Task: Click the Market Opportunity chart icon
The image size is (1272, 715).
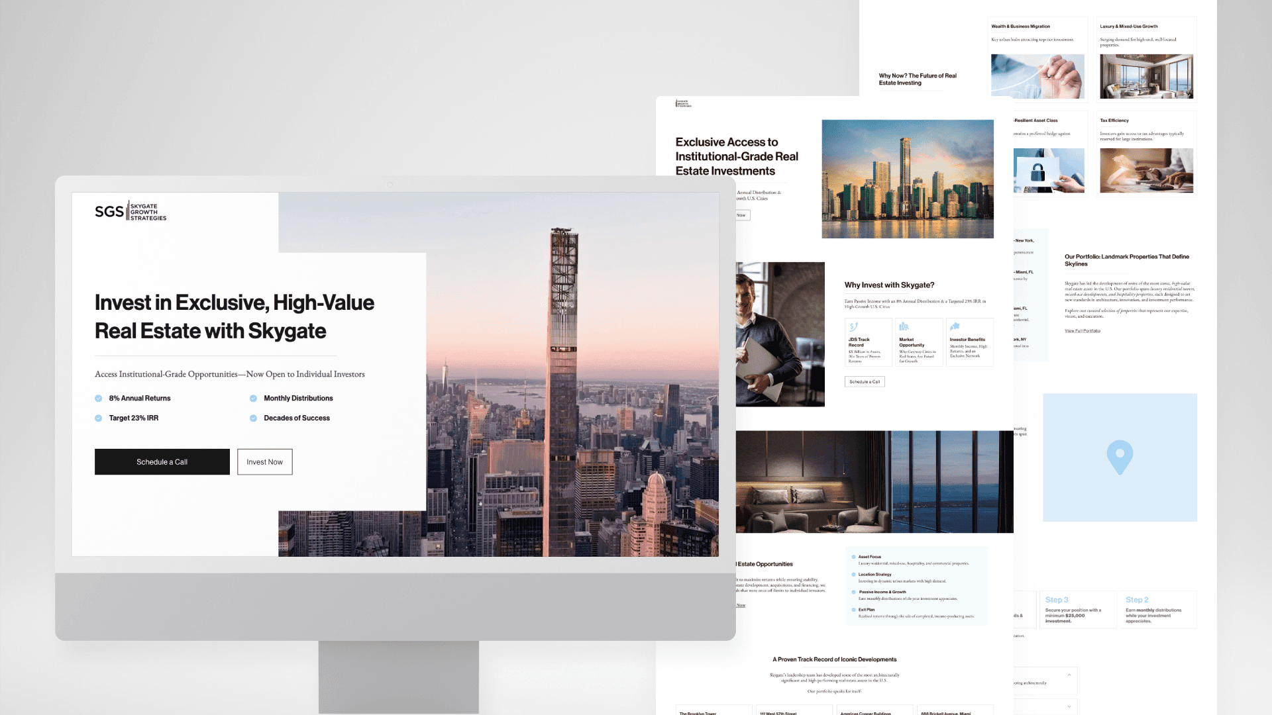Action: click(x=904, y=327)
